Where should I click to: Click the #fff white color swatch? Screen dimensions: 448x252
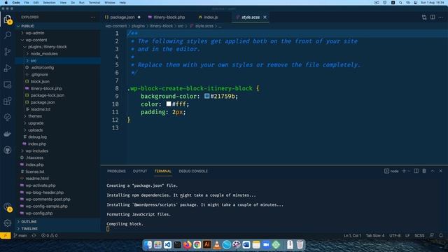coord(169,104)
